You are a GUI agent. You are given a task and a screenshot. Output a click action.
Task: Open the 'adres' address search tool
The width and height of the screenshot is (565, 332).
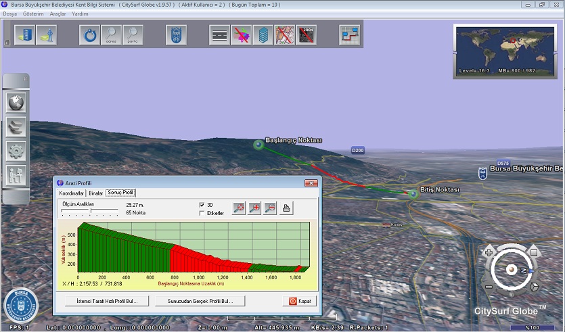pos(112,35)
